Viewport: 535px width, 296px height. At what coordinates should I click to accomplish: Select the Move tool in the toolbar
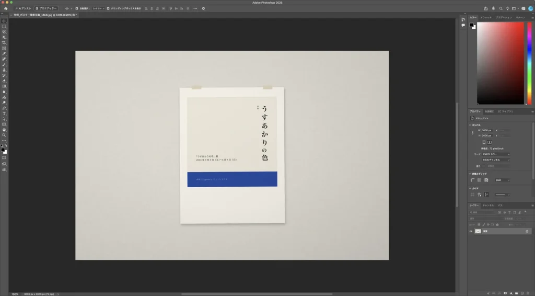[4, 21]
